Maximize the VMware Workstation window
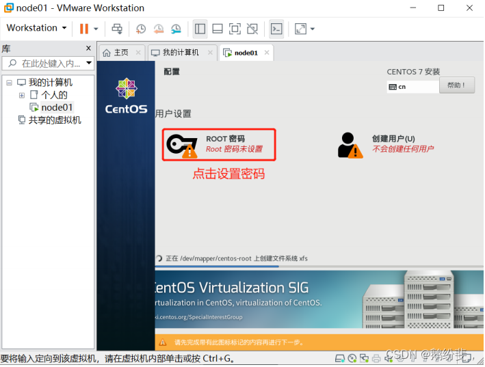 pyautogui.click(x=441, y=8)
